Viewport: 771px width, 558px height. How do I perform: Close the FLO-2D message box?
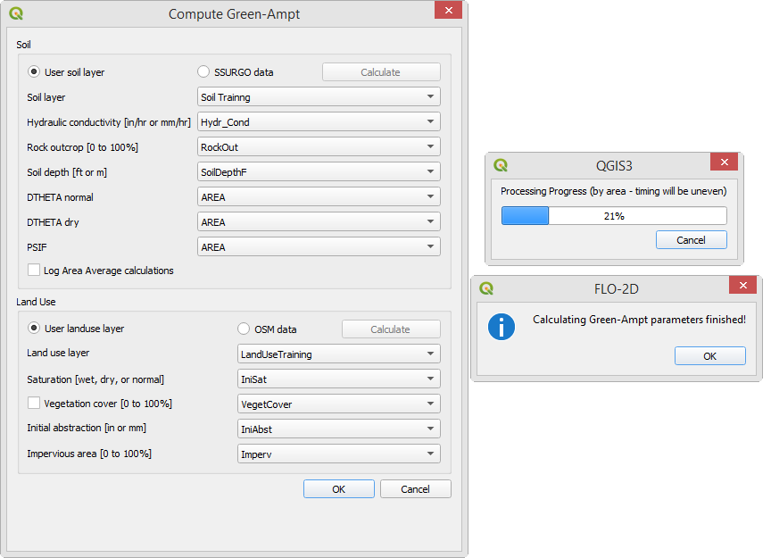click(x=742, y=286)
